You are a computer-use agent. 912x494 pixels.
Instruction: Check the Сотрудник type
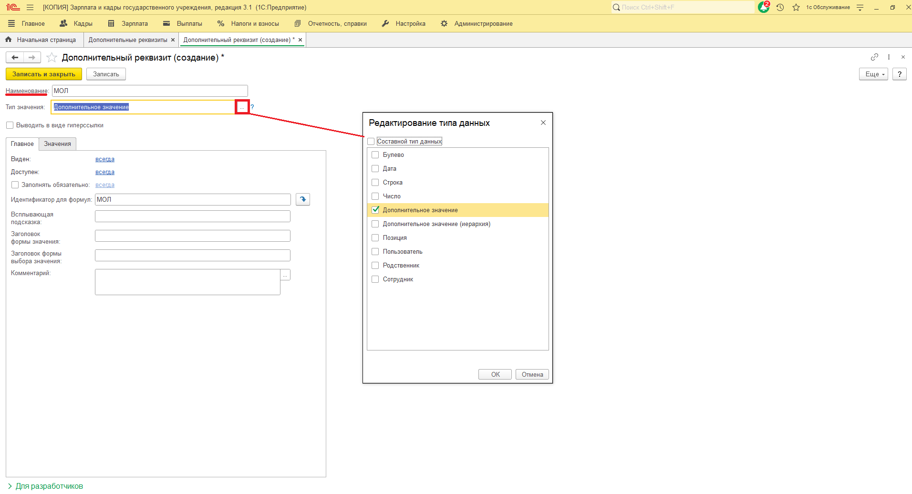(x=375, y=279)
